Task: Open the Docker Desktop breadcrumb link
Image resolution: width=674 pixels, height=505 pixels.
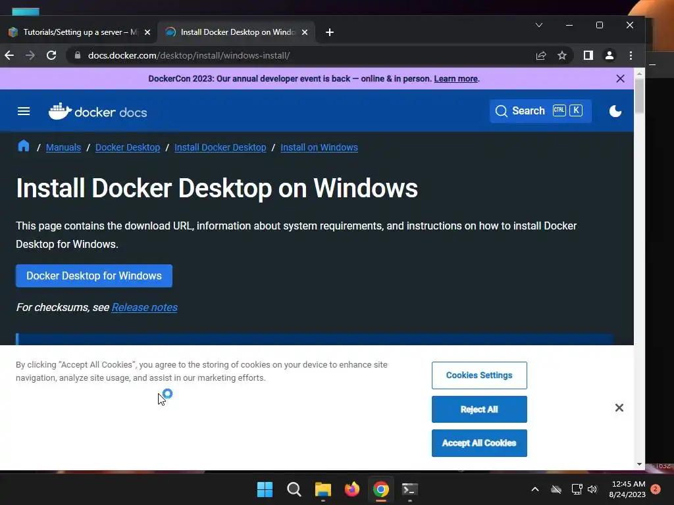Action: coord(128,147)
